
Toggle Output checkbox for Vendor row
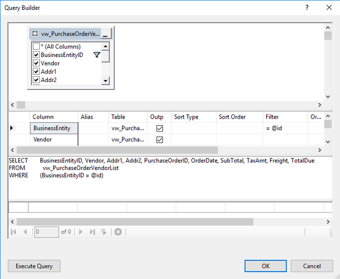click(160, 140)
